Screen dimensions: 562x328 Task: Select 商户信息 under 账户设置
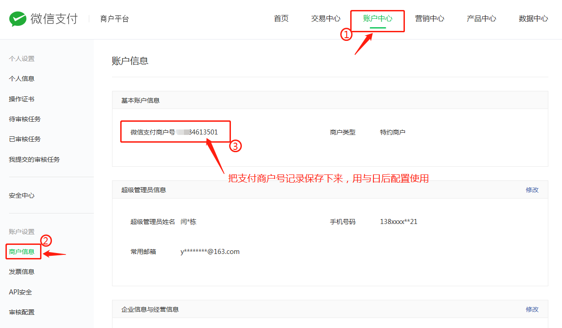pos(22,252)
